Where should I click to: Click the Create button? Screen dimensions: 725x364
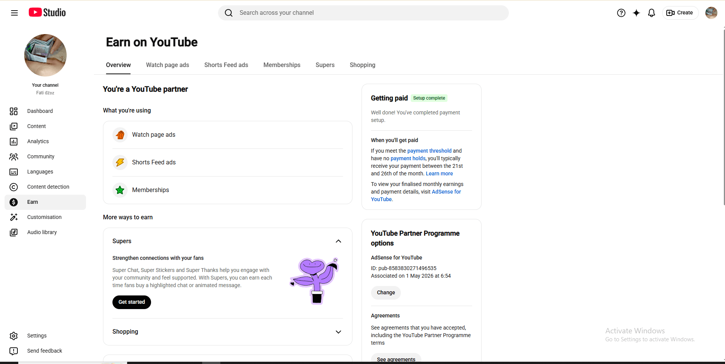click(x=680, y=13)
